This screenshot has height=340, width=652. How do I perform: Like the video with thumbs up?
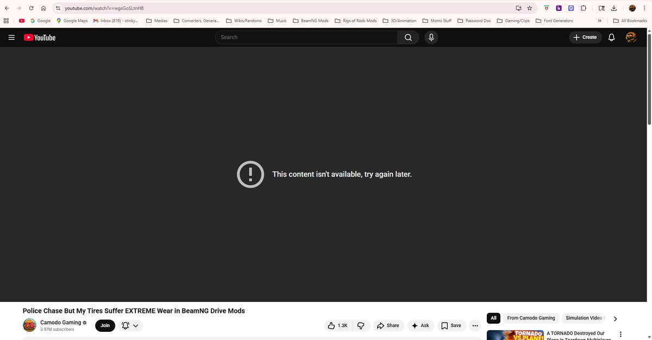click(x=337, y=325)
